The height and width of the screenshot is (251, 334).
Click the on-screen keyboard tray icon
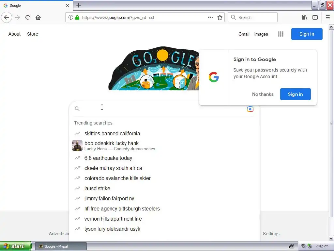click(291, 246)
